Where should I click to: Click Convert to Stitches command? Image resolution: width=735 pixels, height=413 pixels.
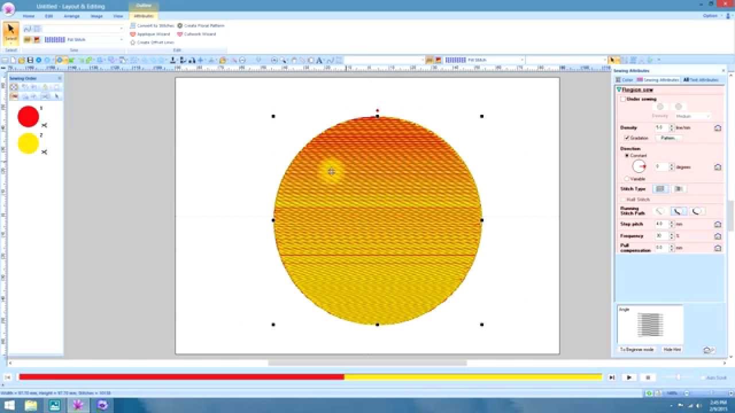(152, 26)
